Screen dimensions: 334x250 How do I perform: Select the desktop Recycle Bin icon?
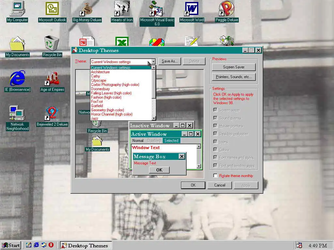click(x=52, y=46)
